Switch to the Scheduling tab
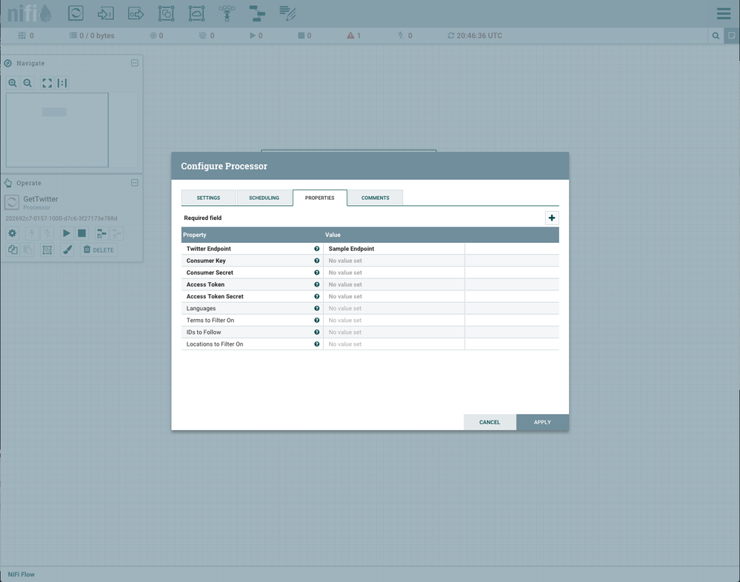 264,198
